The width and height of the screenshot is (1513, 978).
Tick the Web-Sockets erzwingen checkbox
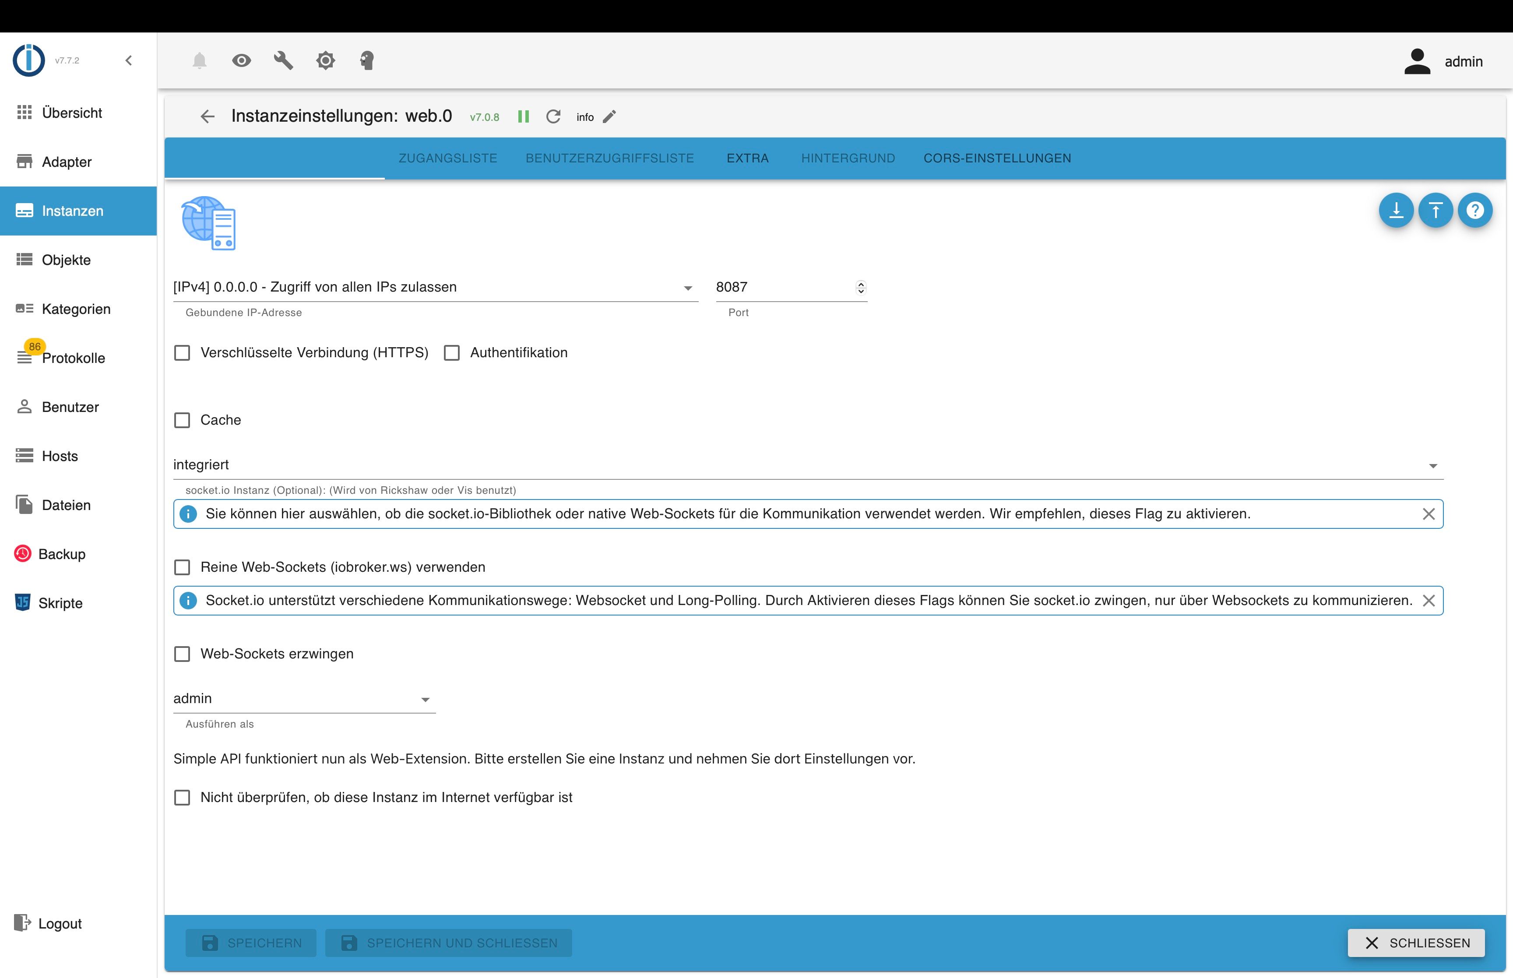[x=182, y=654]
